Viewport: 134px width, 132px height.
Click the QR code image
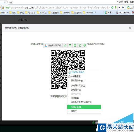click(x=68, y=69)
